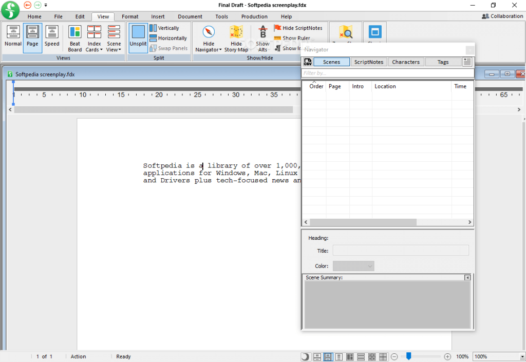Select the Scene View status bar icon
Image resolution: width=526 pixels, height=362 pixels.
(361, 357)
